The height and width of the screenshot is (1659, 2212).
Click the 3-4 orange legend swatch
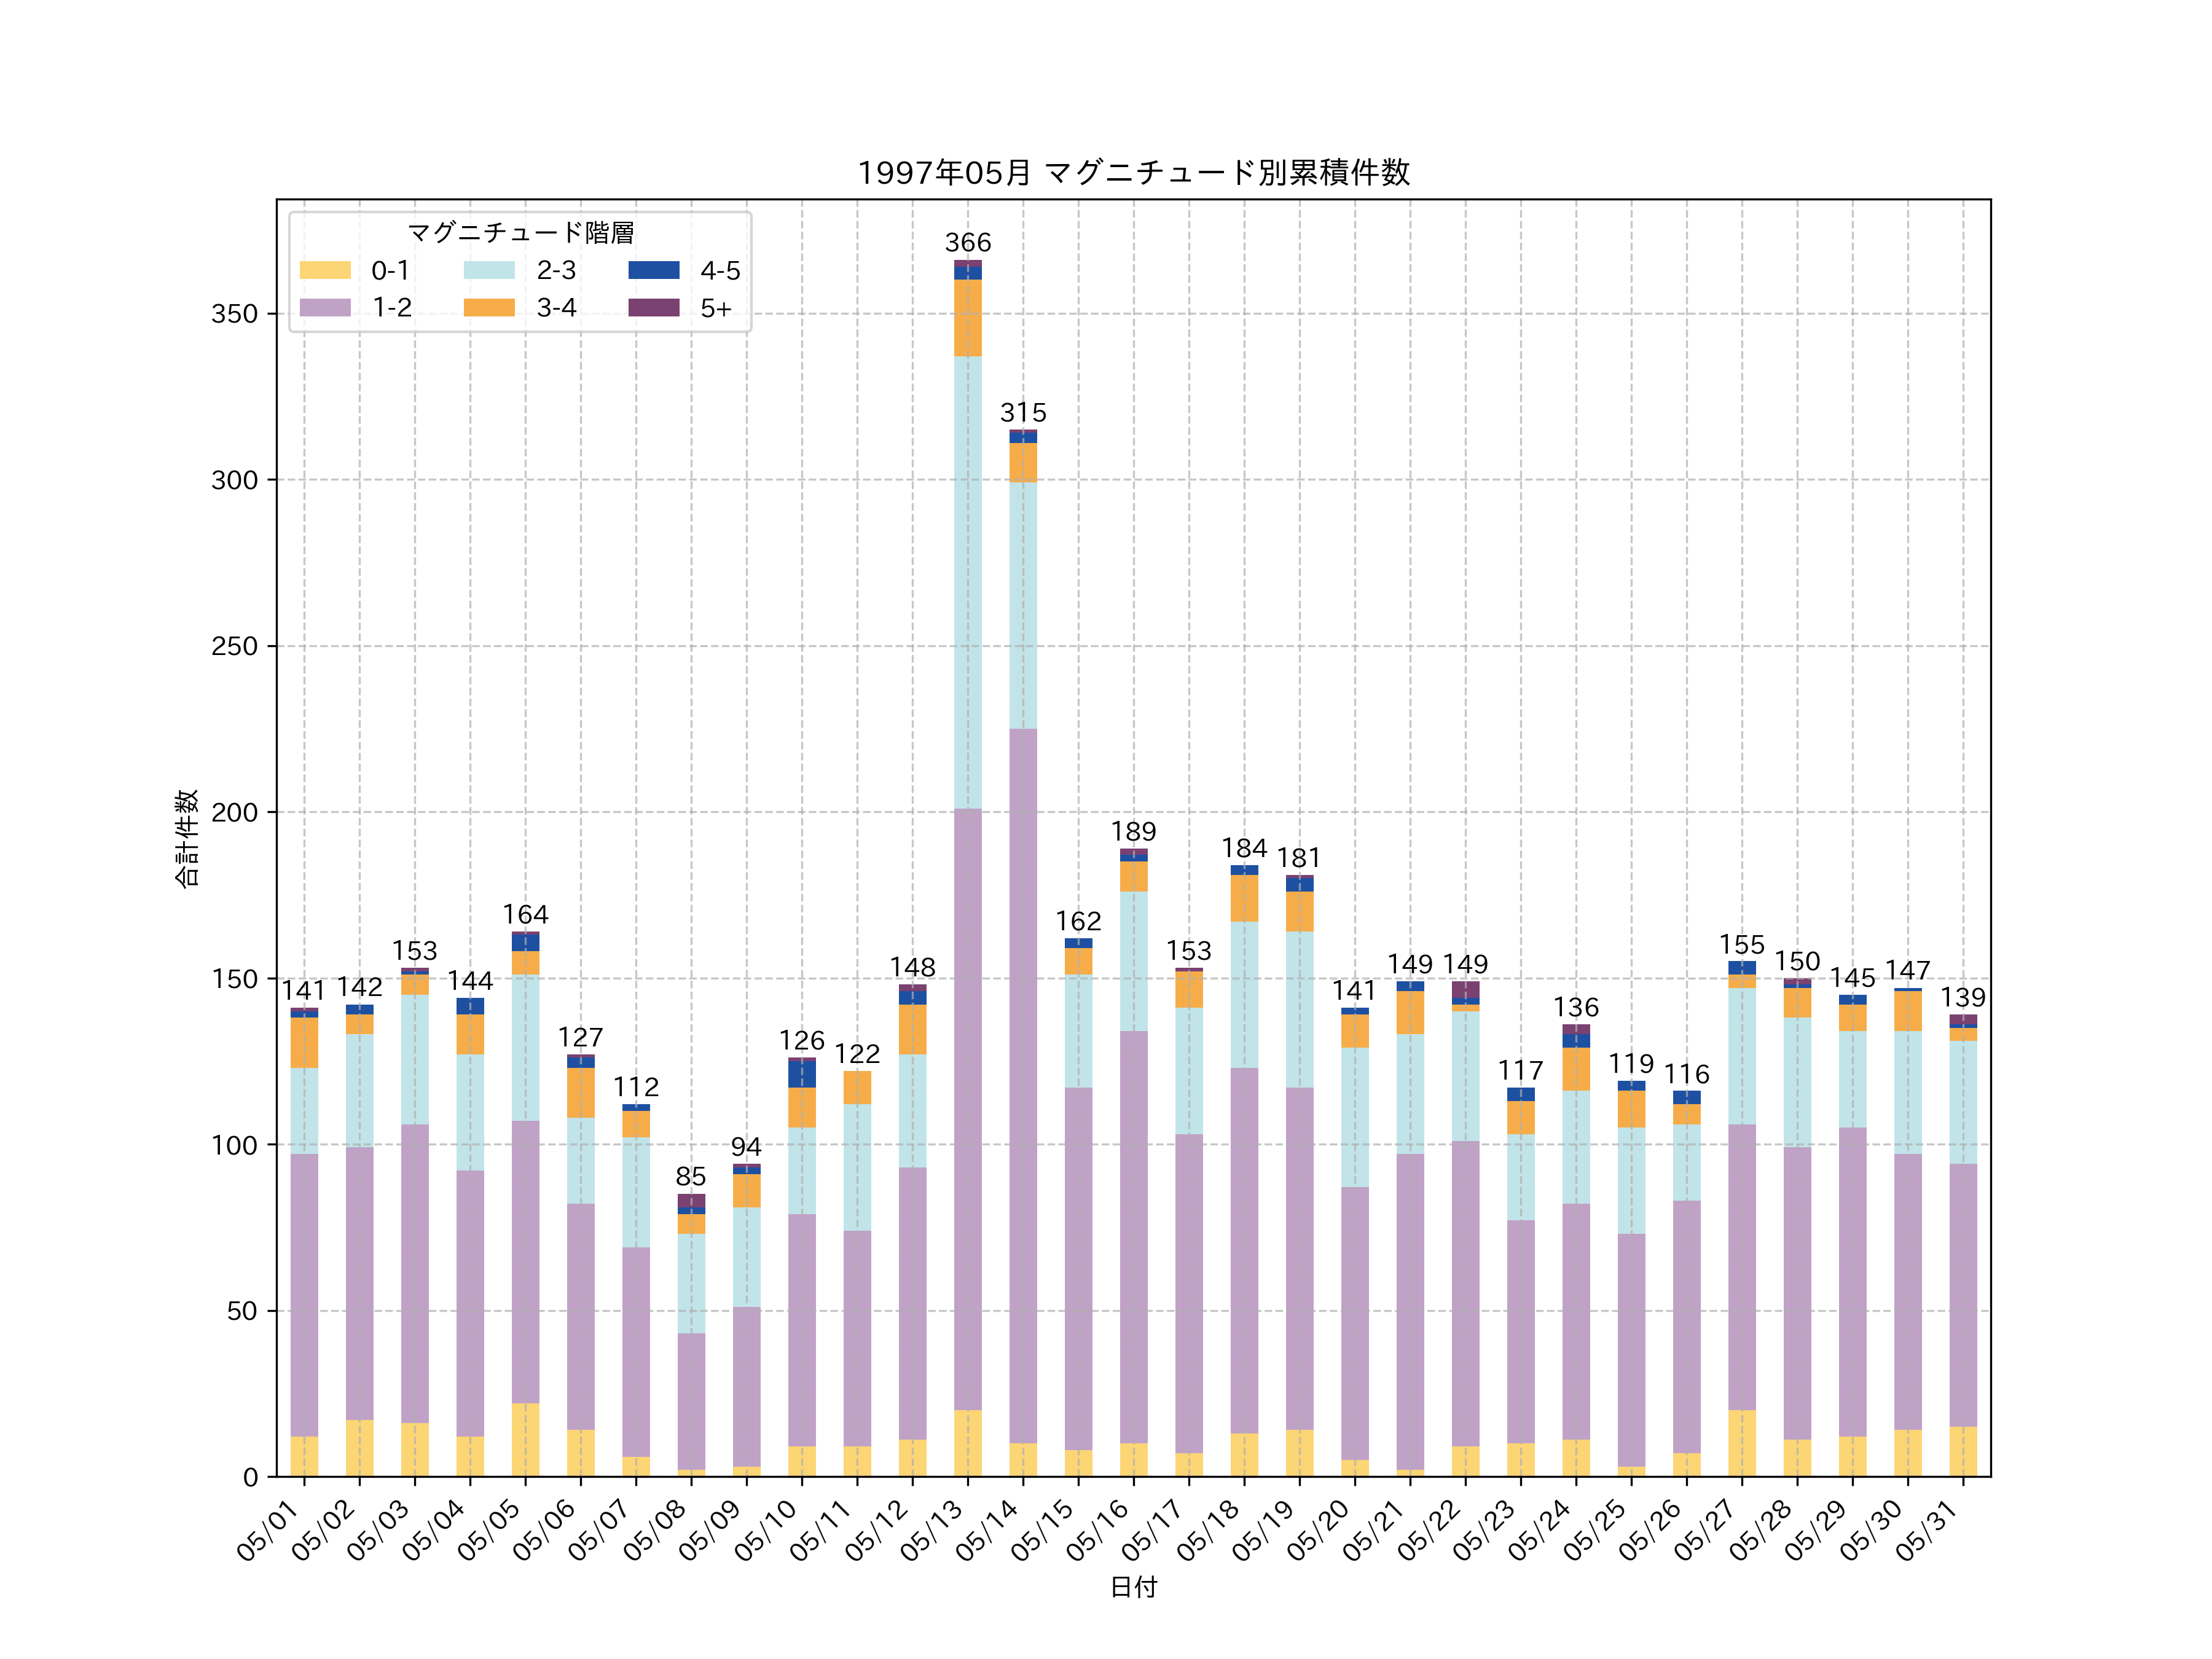click(x=489, y=307)
